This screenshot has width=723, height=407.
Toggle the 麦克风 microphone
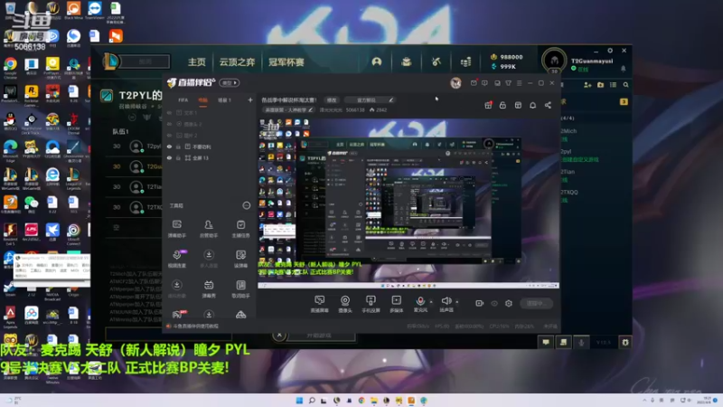click(x=420, y=304)
